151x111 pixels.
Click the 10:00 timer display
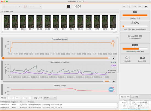[x=77, y=7]
